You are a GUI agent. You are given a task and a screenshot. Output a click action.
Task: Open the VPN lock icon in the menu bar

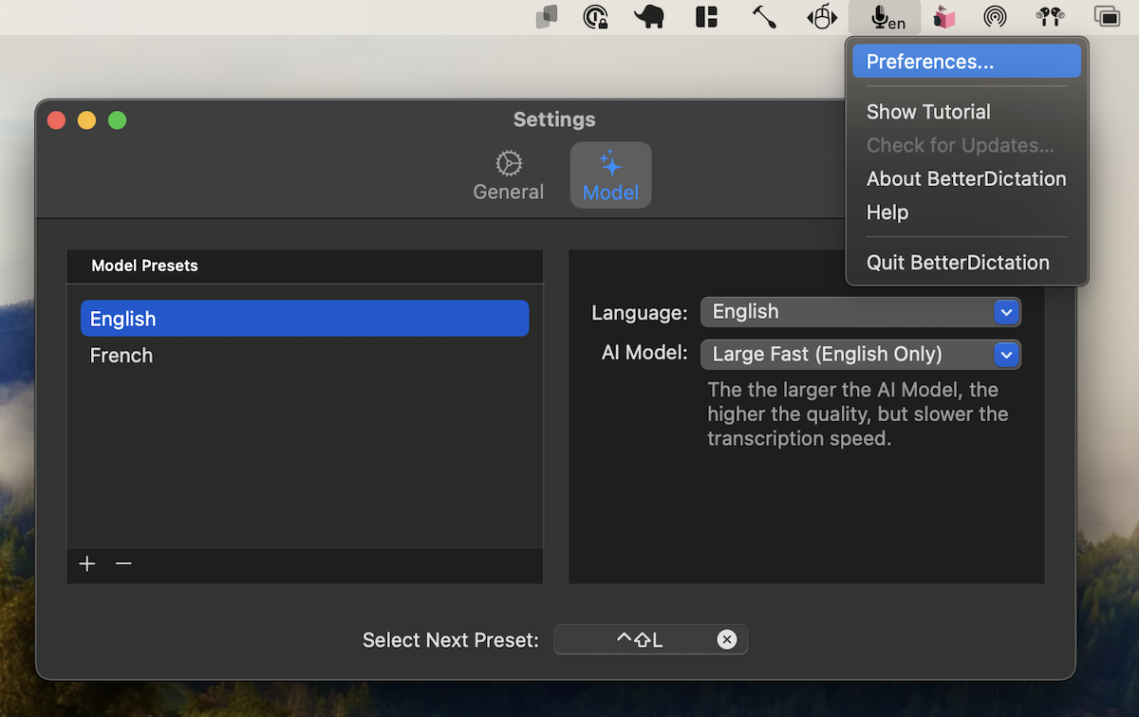click(596, 17)
